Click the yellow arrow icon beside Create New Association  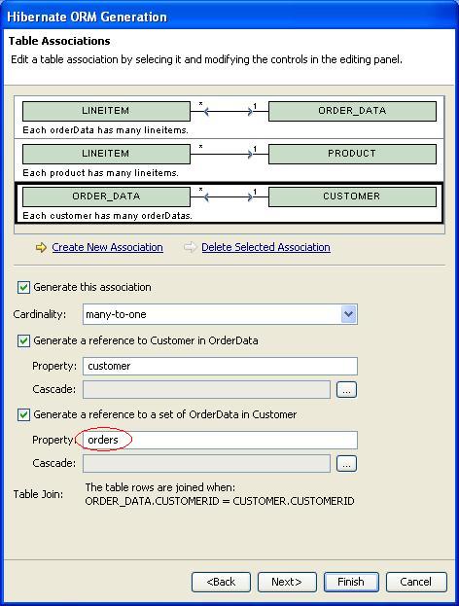pyautogui.click(x=41, y=247)
